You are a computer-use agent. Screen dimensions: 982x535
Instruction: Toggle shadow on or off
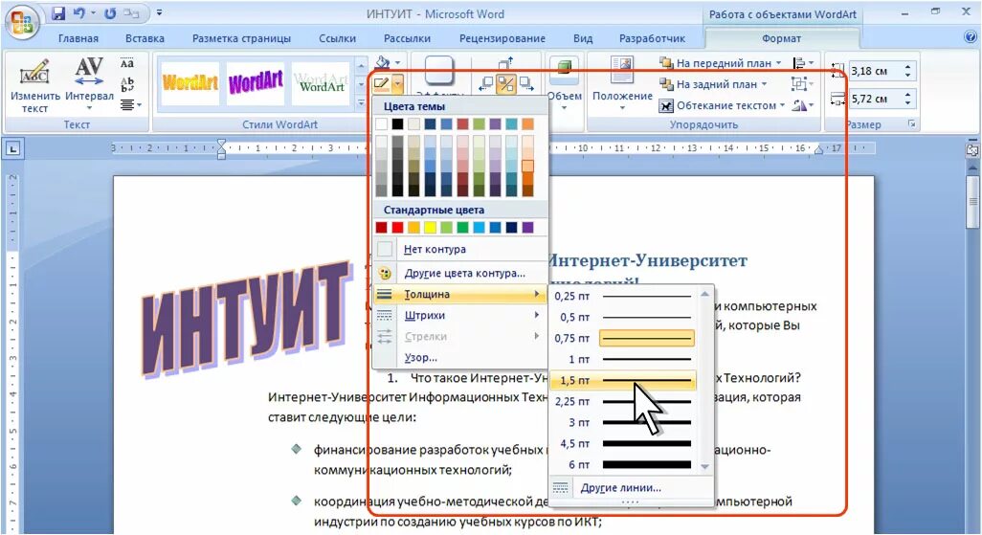coord(506,83)
